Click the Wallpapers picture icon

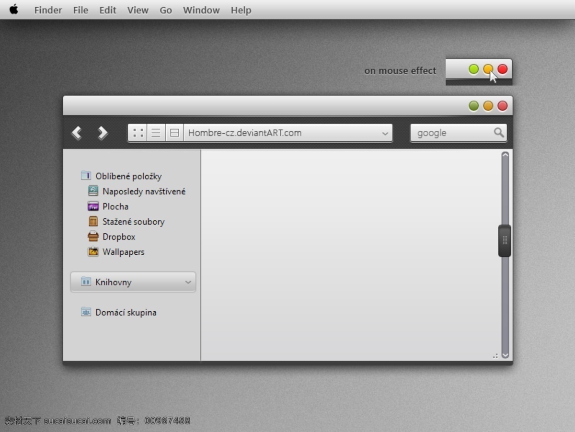[x=93, y=251]
